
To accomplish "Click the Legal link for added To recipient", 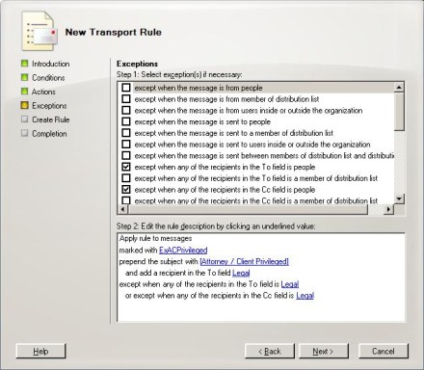I will (241, 273).
